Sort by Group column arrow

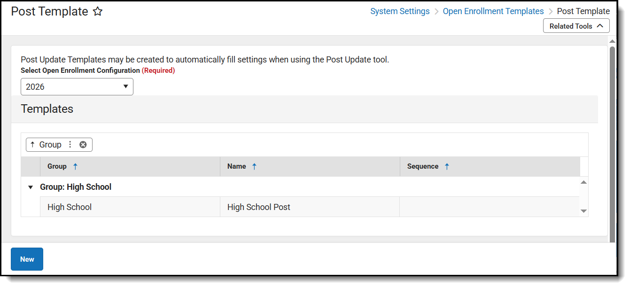(x=75, y=166)
